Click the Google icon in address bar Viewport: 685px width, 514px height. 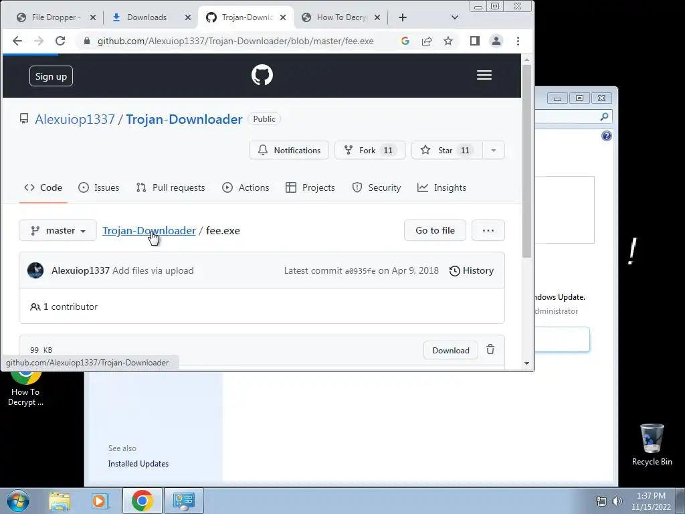pyautogui.click(x=405, y=41)
